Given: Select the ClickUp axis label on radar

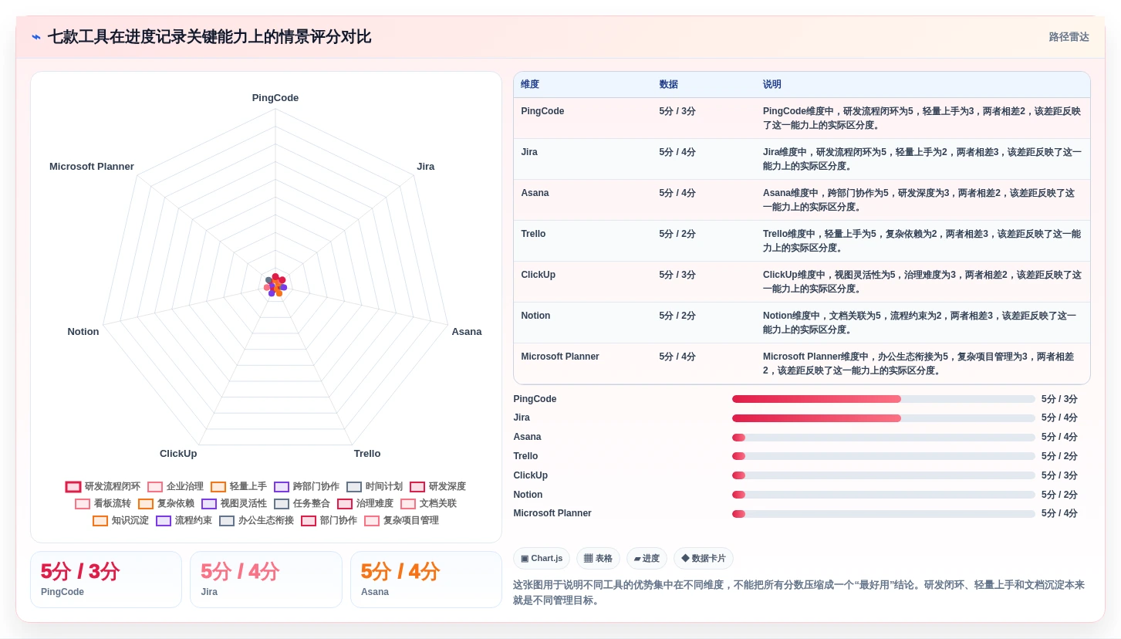Looking at the screenshot, I should [178, 454].
